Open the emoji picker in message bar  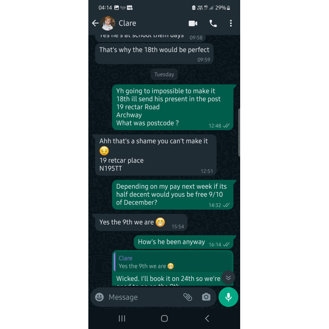tap(100, 297)
